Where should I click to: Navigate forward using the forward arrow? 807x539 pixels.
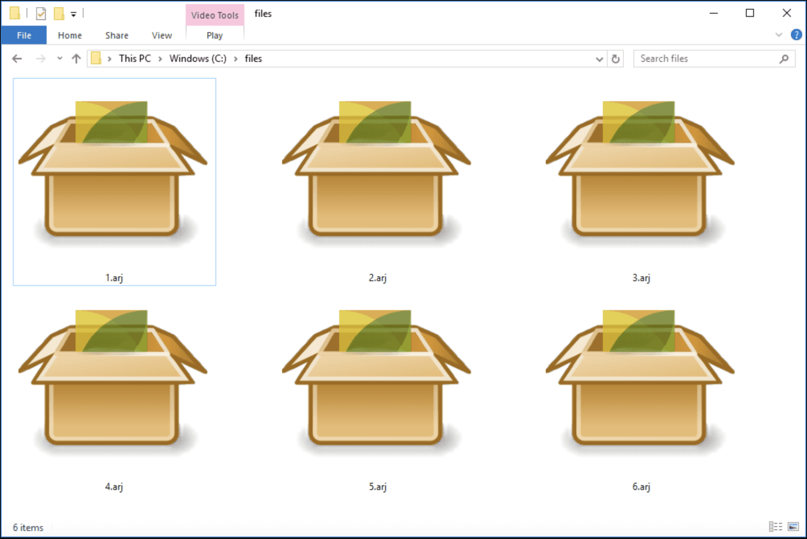(41, 58)
